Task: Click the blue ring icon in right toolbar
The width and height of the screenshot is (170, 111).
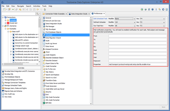Action: [163, 9]
